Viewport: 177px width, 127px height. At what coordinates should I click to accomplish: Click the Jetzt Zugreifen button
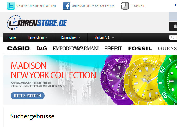coord(28,96)
